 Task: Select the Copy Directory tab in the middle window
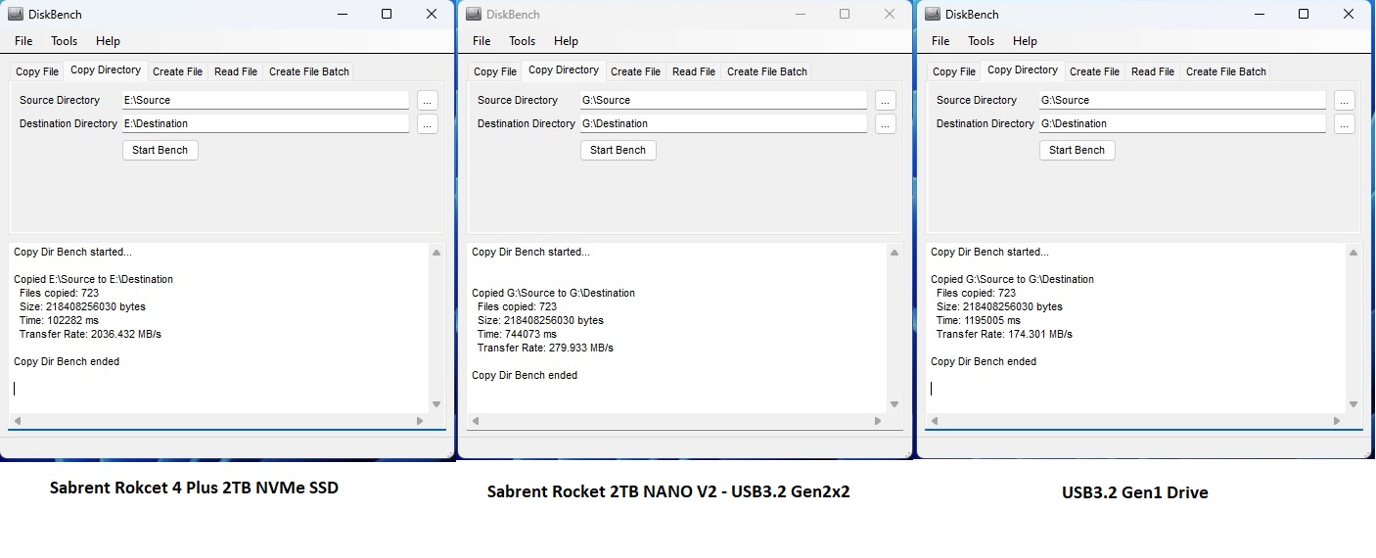564,70
